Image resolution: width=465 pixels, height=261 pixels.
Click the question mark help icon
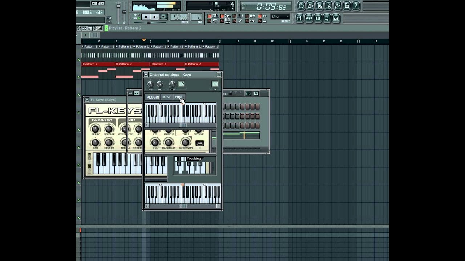(356, 6)
